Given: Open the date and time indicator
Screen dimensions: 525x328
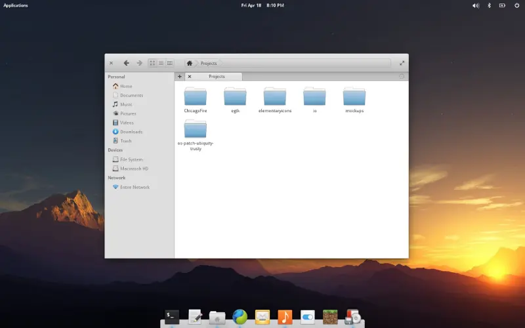Looking at the screenshot, I should click(262, 5).
